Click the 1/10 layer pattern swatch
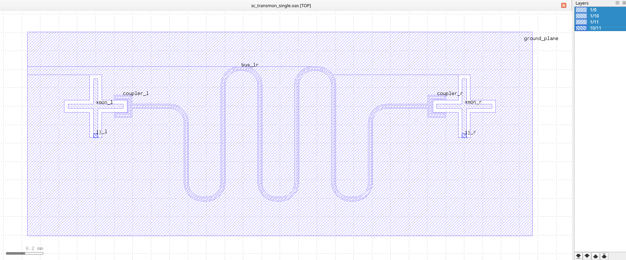The width and height of the screenshot is (626, 260). click(x=581, y=16)
